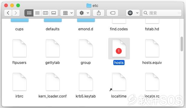
Task: Click the vertical scrollbar thumb
Action: pyautogui.click(x=181, y=44)
